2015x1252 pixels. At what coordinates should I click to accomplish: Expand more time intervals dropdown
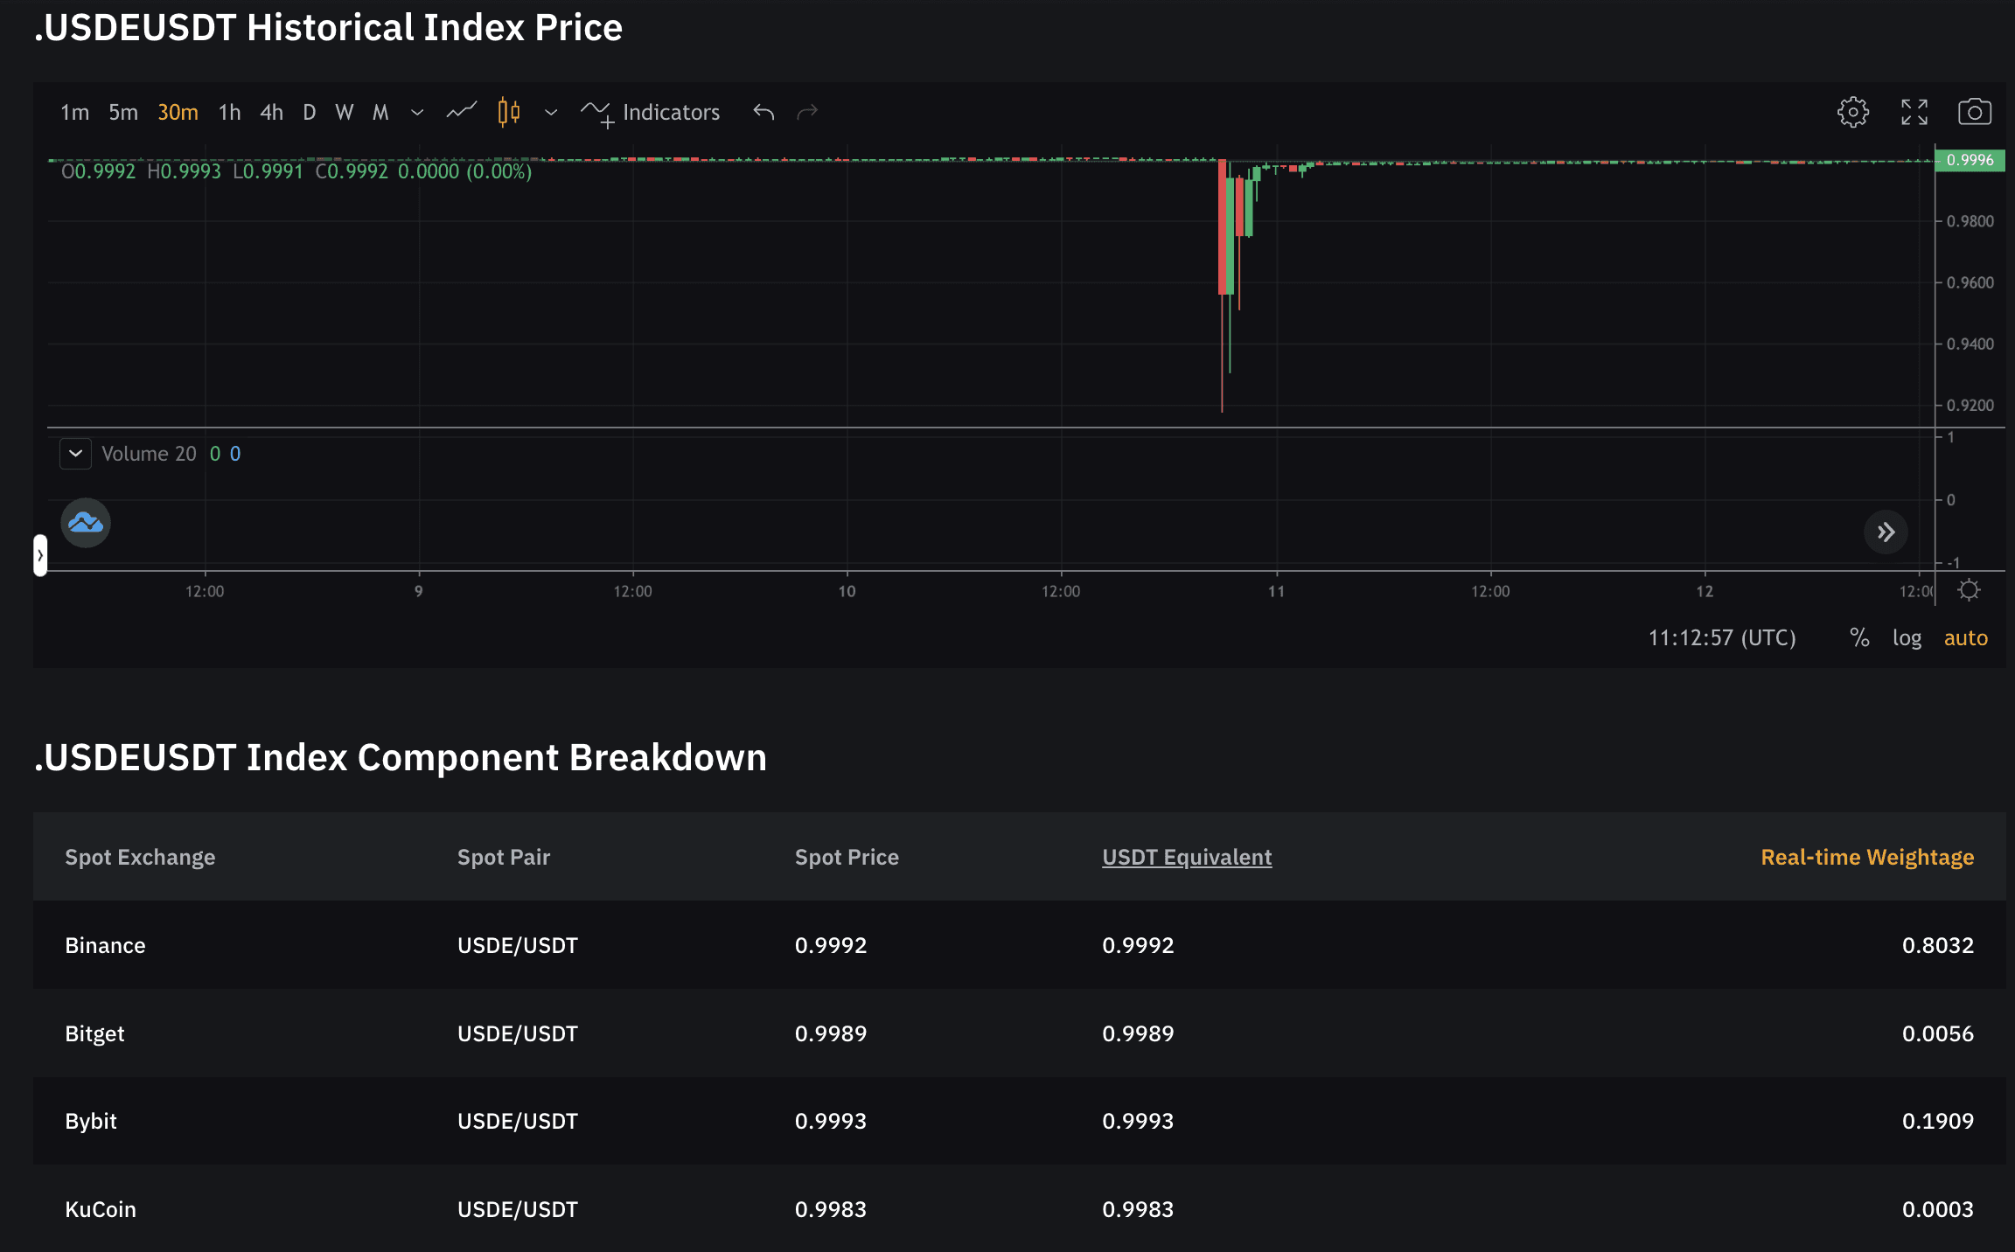(x=417, y=112)
